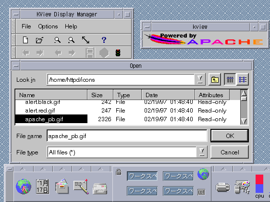Click the New document icon in toolbar
The image size is (270, 202).
tap(25, 40)
